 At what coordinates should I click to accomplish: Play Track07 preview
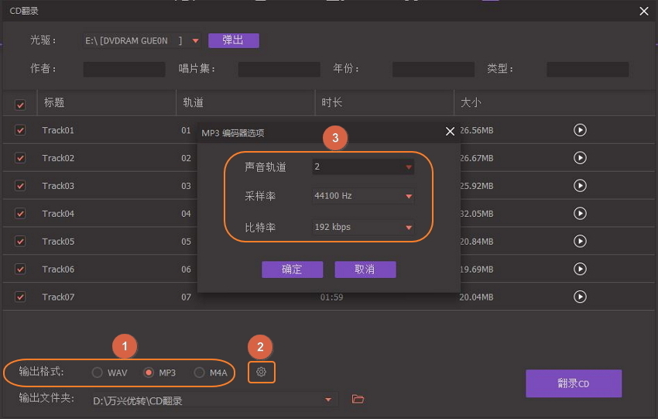[580, 297]
